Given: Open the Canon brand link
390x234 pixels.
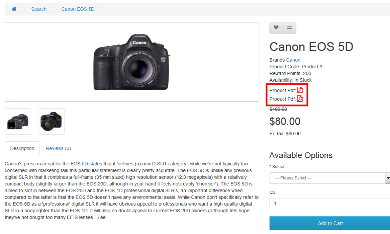Looking at the screenshot, I should [x=293, y=60].
